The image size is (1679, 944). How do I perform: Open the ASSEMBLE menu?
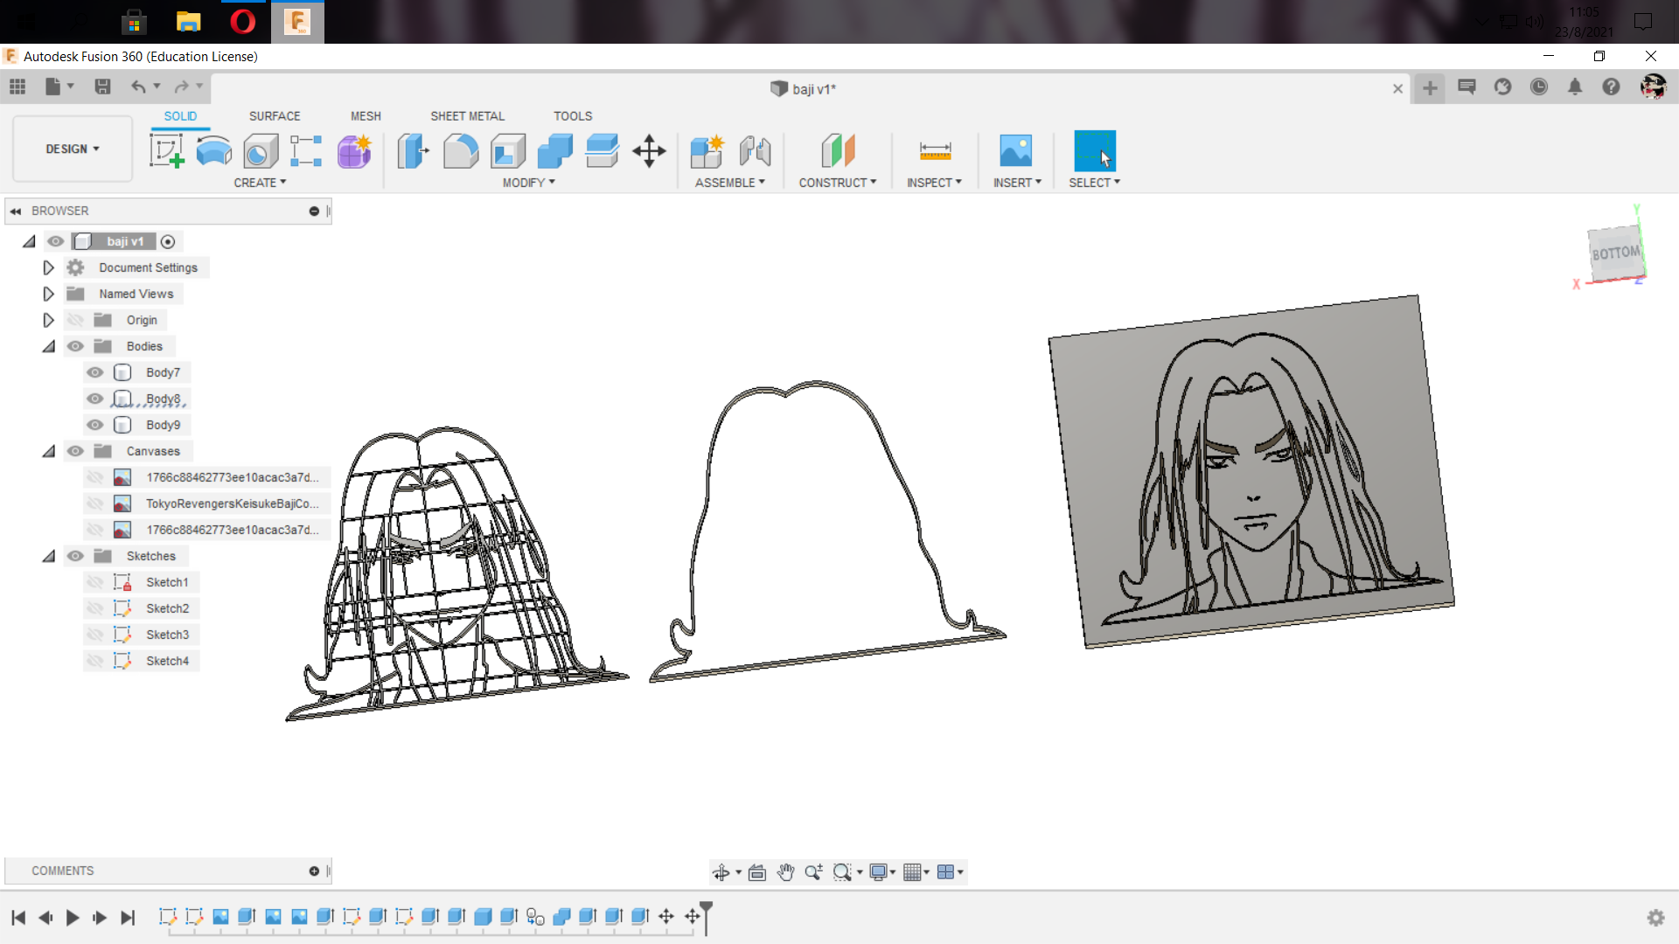pos(730,183)
